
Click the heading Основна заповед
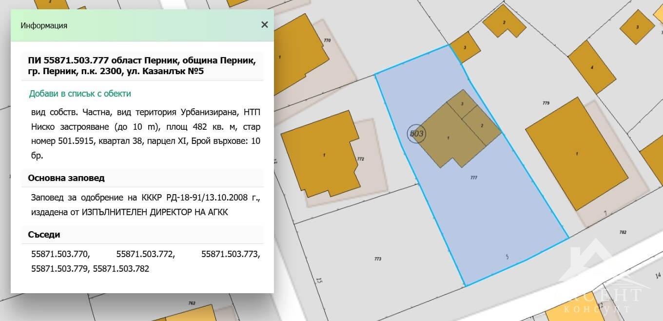click(x=66, y=178)
